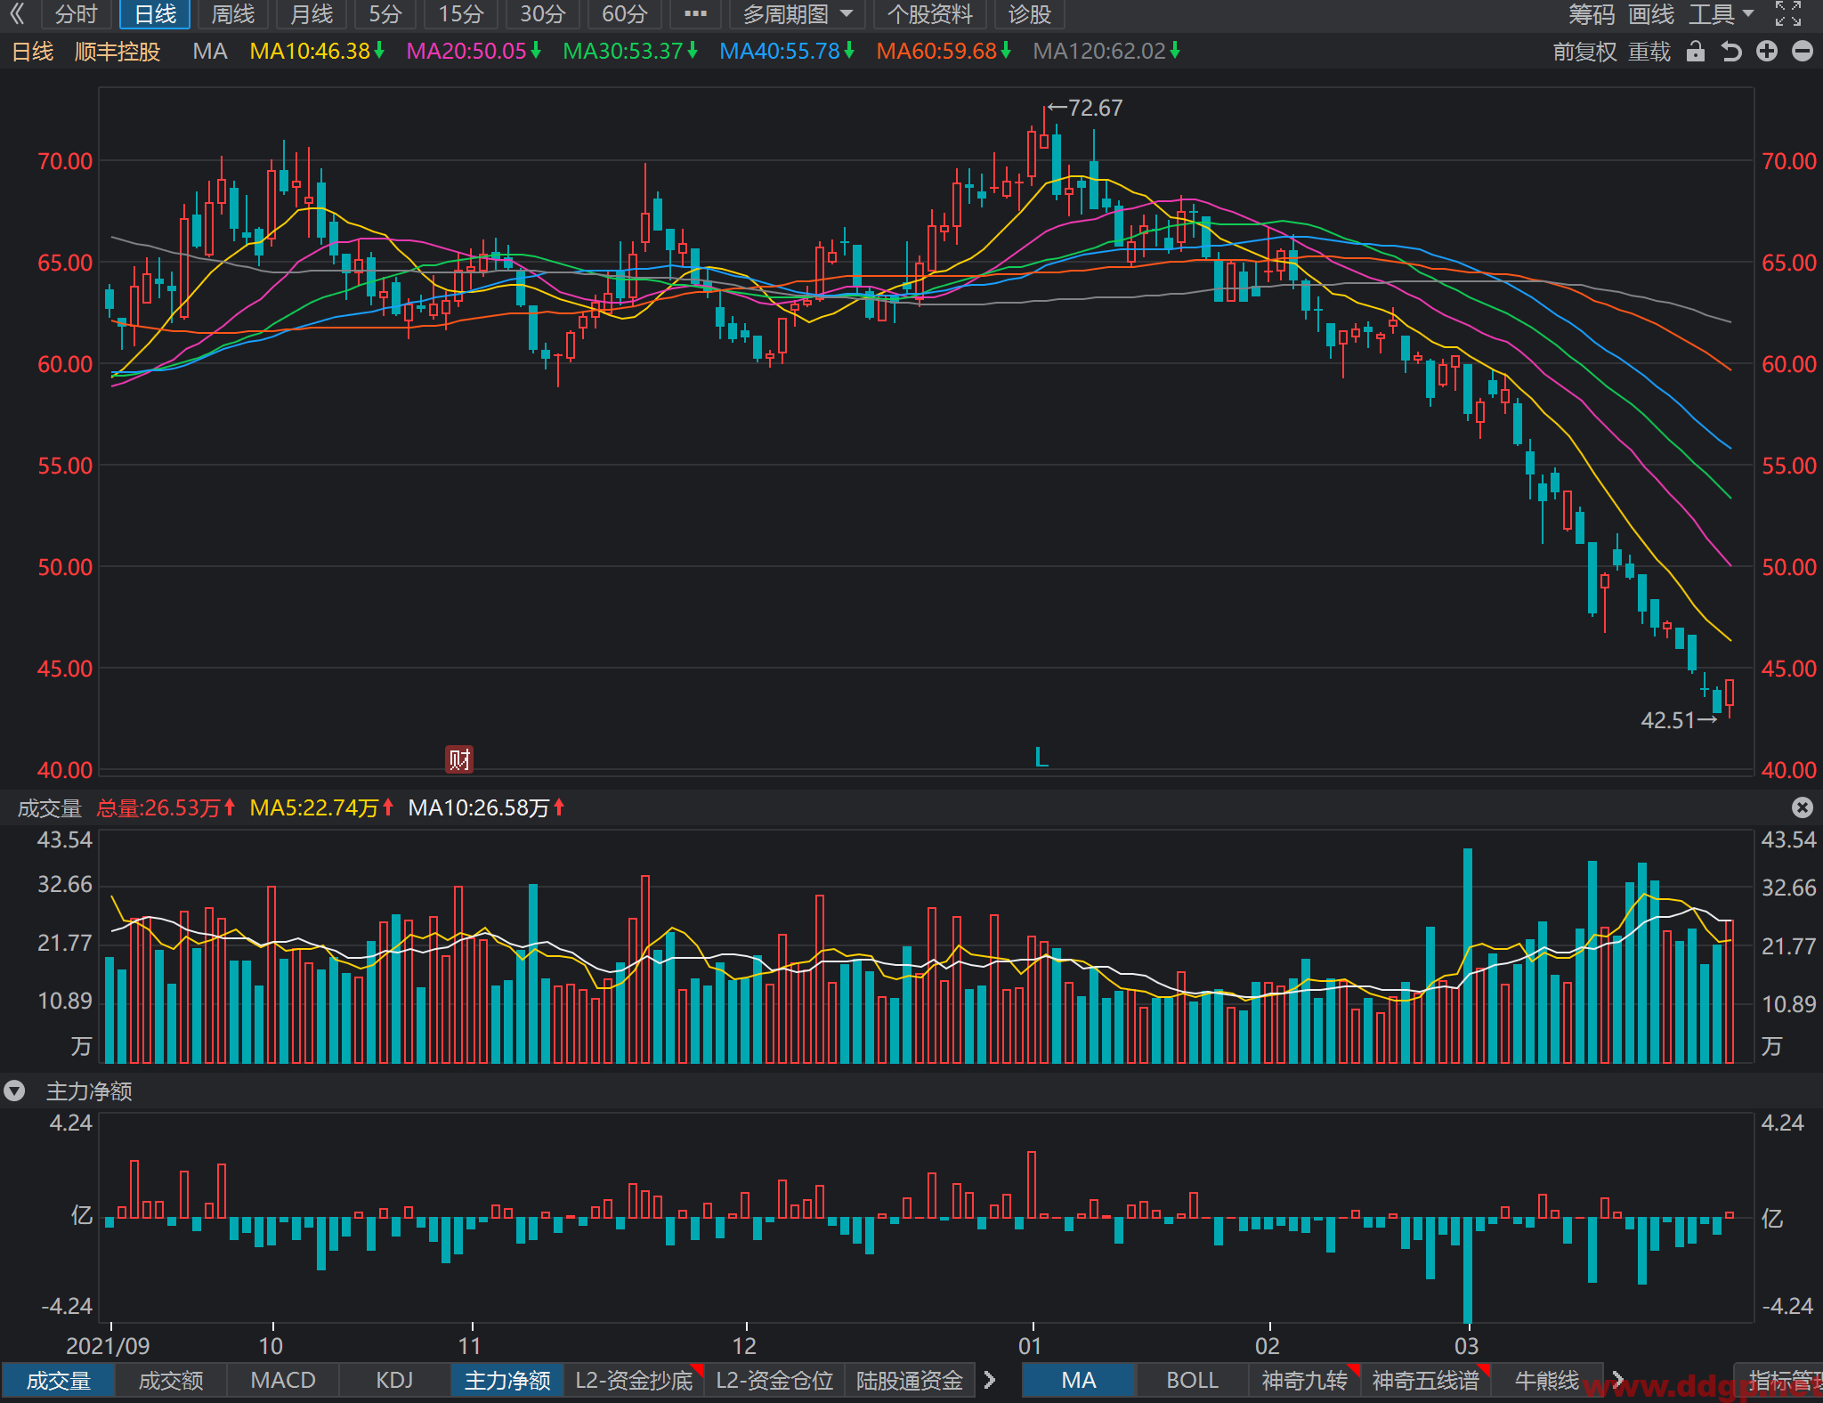This screenshot has width=1823, height=1403.
Task: Open more time periods via ellipsis
Action: pos(695,14)
